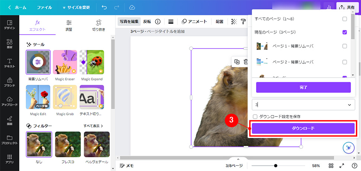Switch to the エフェクト tab
The image size is (361, 171).
[x=38, y=25]
